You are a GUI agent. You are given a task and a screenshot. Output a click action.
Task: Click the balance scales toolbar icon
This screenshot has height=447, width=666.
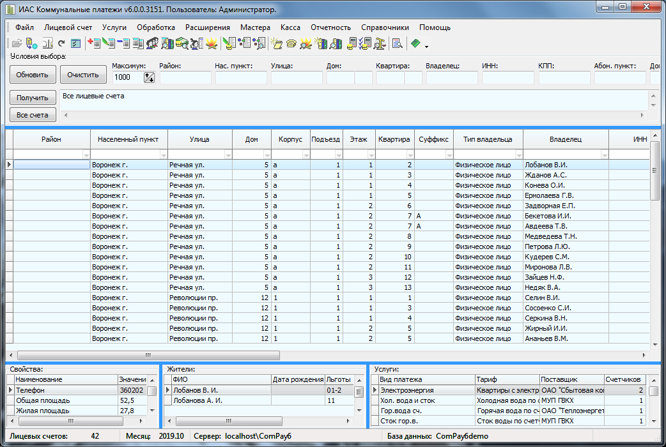(380, 43)
